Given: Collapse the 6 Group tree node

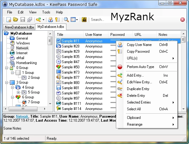Looking at the screenshot, I should click(x=12, y=97).
